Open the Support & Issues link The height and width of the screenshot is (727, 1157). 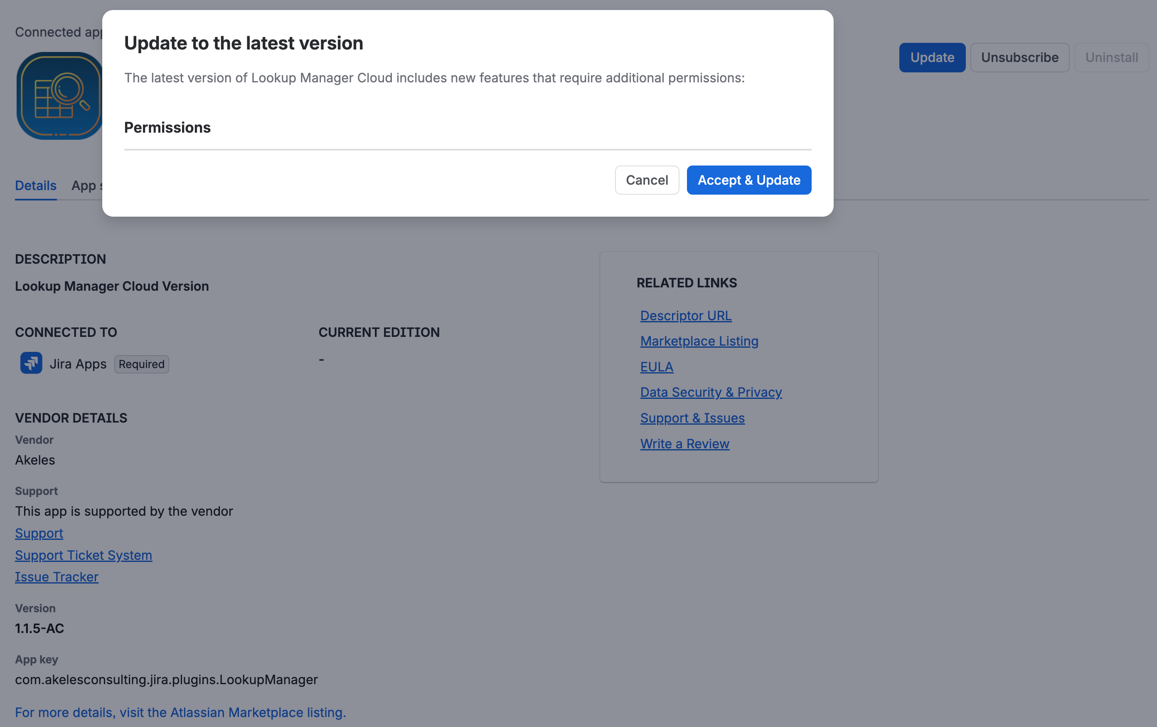tap(692, 418)
